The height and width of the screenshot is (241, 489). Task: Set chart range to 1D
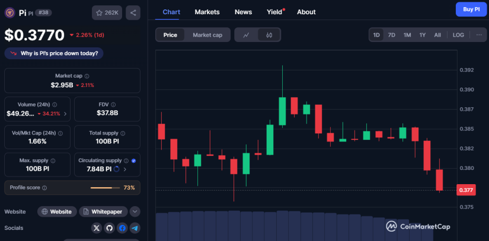[x=376, y=35]
